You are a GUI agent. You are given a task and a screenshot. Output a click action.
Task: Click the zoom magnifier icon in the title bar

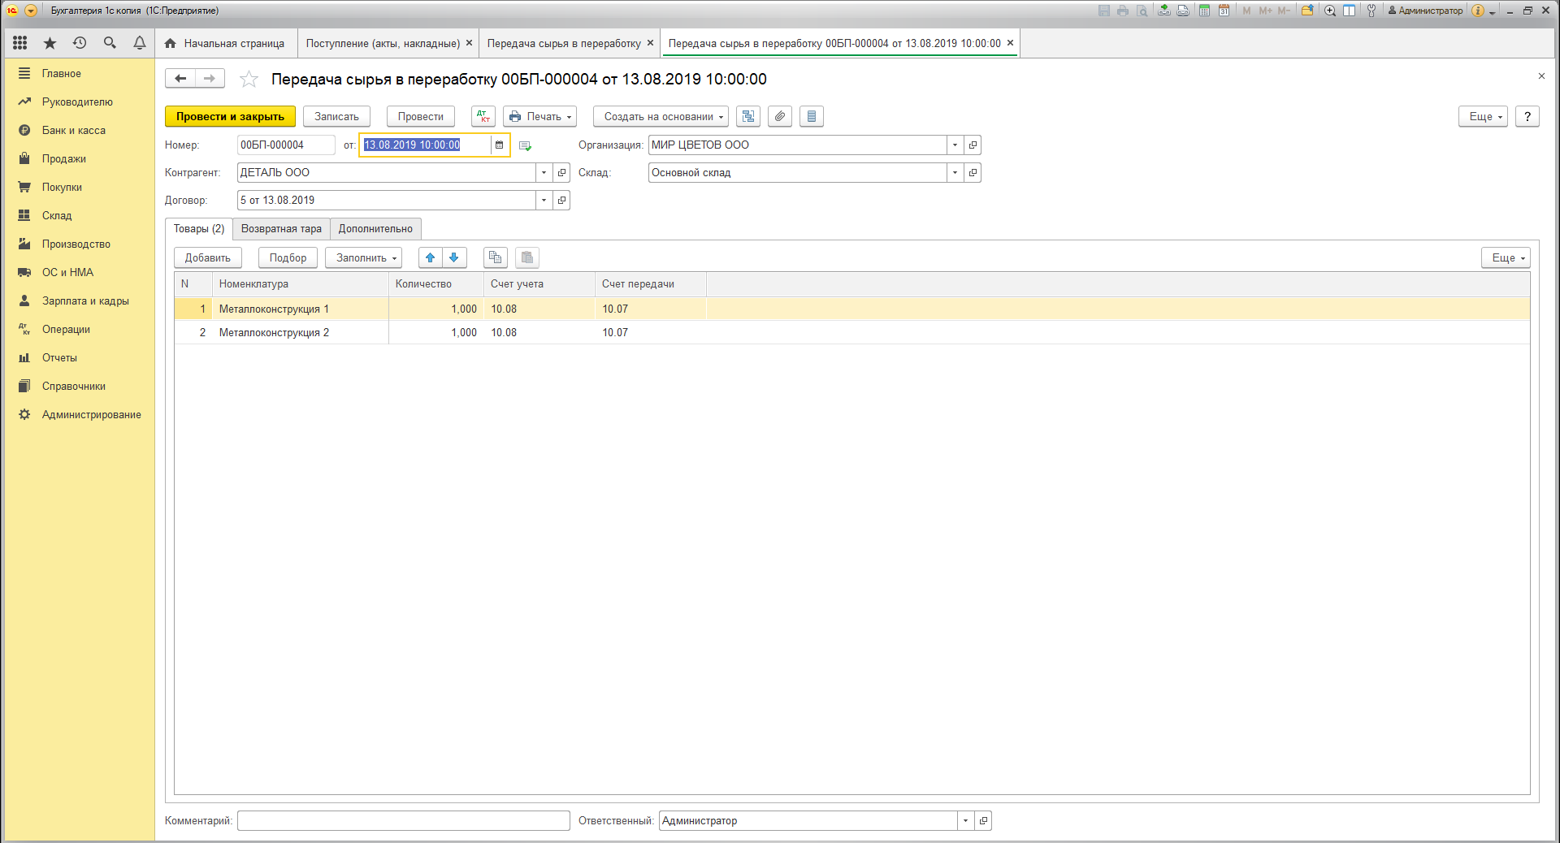(x=1330, y=11)
